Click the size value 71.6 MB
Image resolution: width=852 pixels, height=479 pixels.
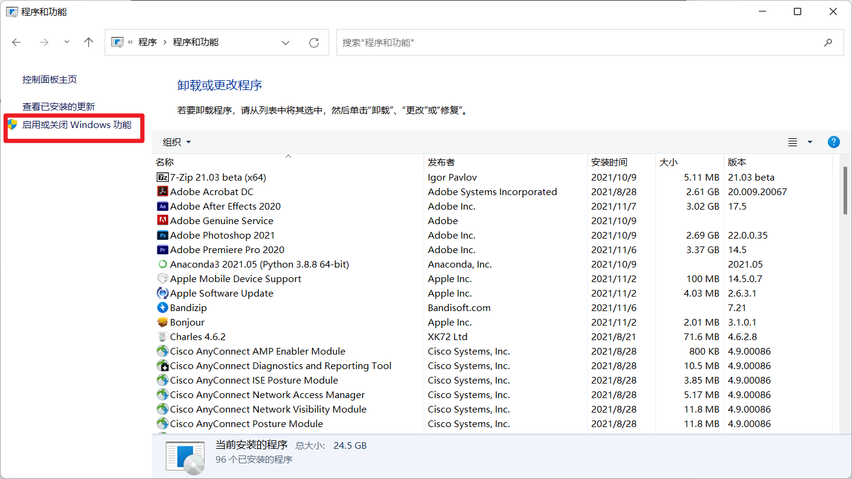point(702,337)
